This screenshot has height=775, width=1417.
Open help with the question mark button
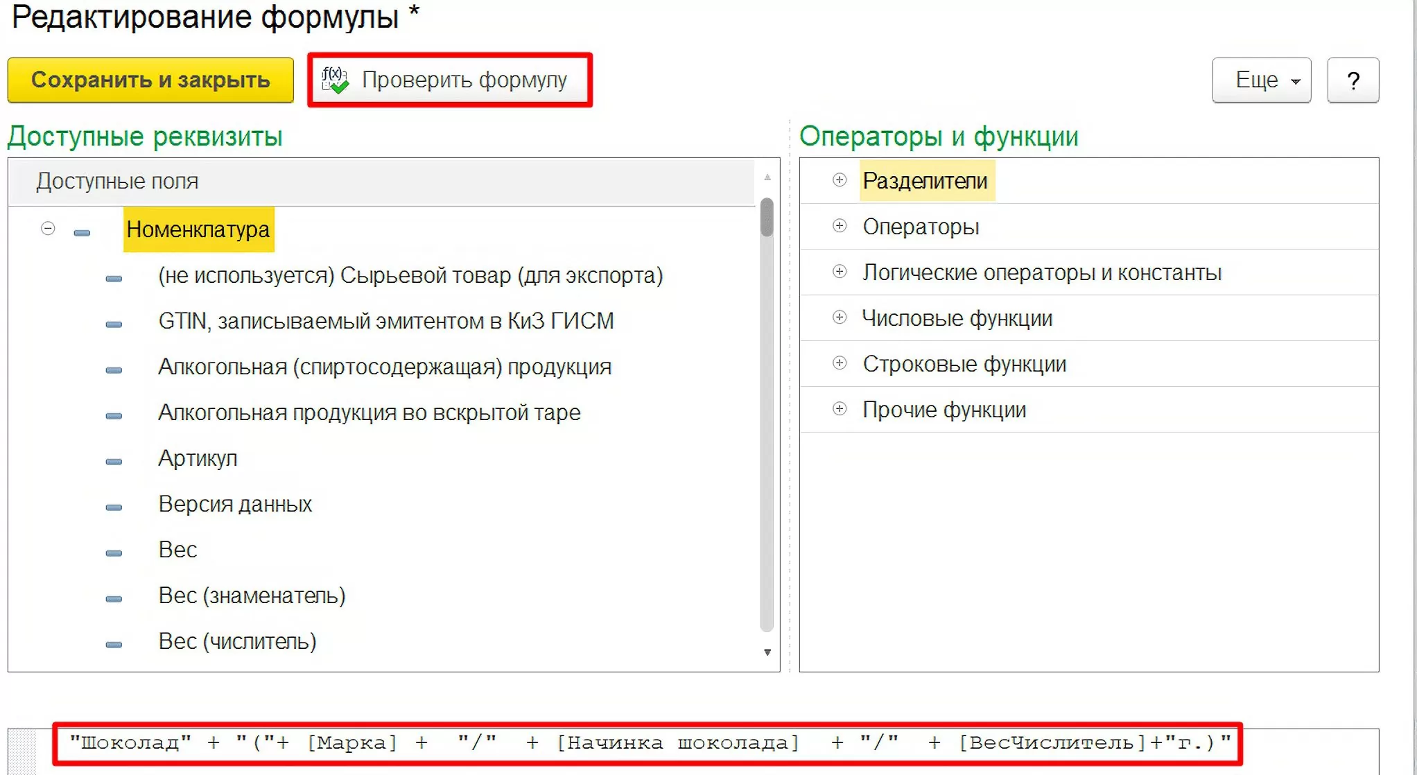click(1353, 80)
